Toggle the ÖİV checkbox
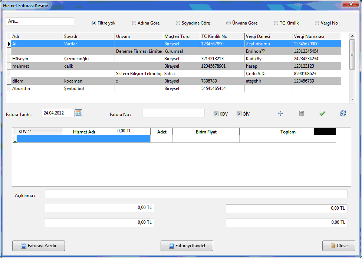 tap(239, 114)
